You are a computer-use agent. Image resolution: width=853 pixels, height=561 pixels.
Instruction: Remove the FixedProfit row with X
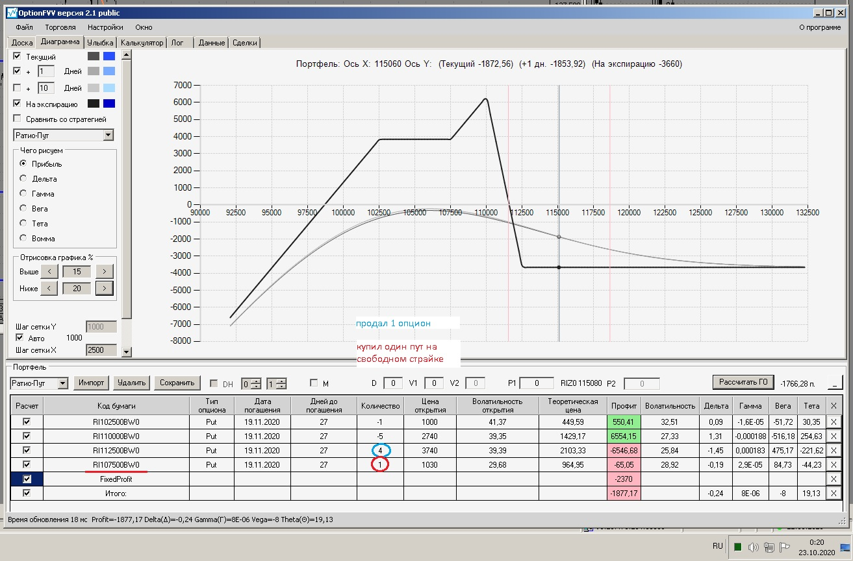click(834, 479)
